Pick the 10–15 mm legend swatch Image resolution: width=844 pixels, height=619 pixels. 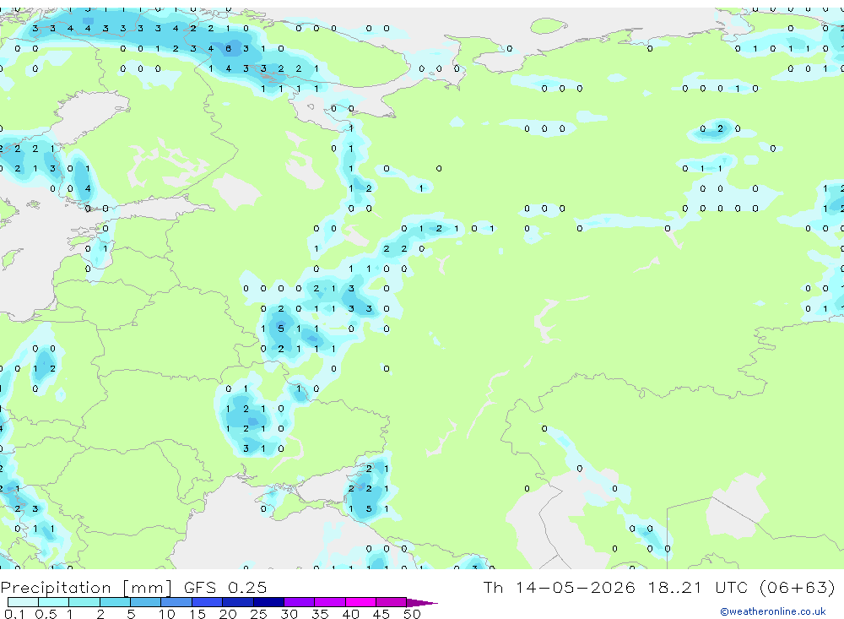pyautogui.click(x=176, y=602)
